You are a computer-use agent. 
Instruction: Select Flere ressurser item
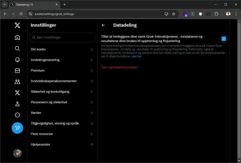click(62, 134)
